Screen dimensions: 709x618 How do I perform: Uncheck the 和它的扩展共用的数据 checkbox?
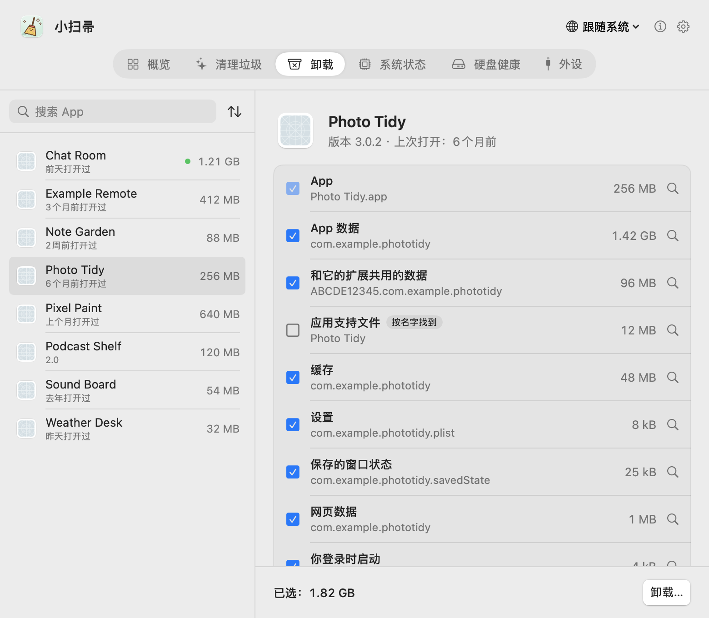tap(293, 283)
